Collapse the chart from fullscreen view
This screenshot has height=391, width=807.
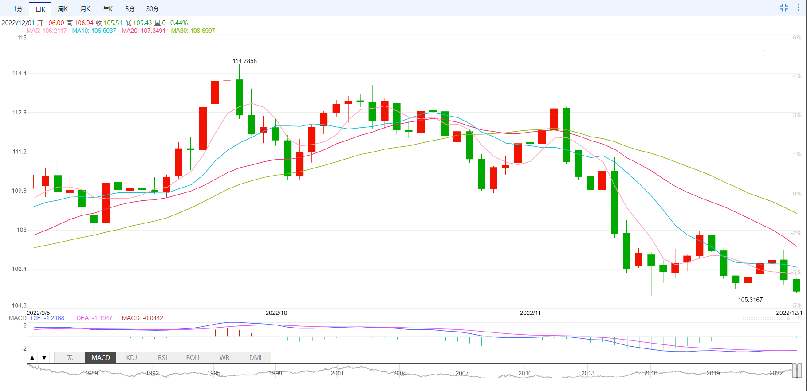tap(784, 8)
